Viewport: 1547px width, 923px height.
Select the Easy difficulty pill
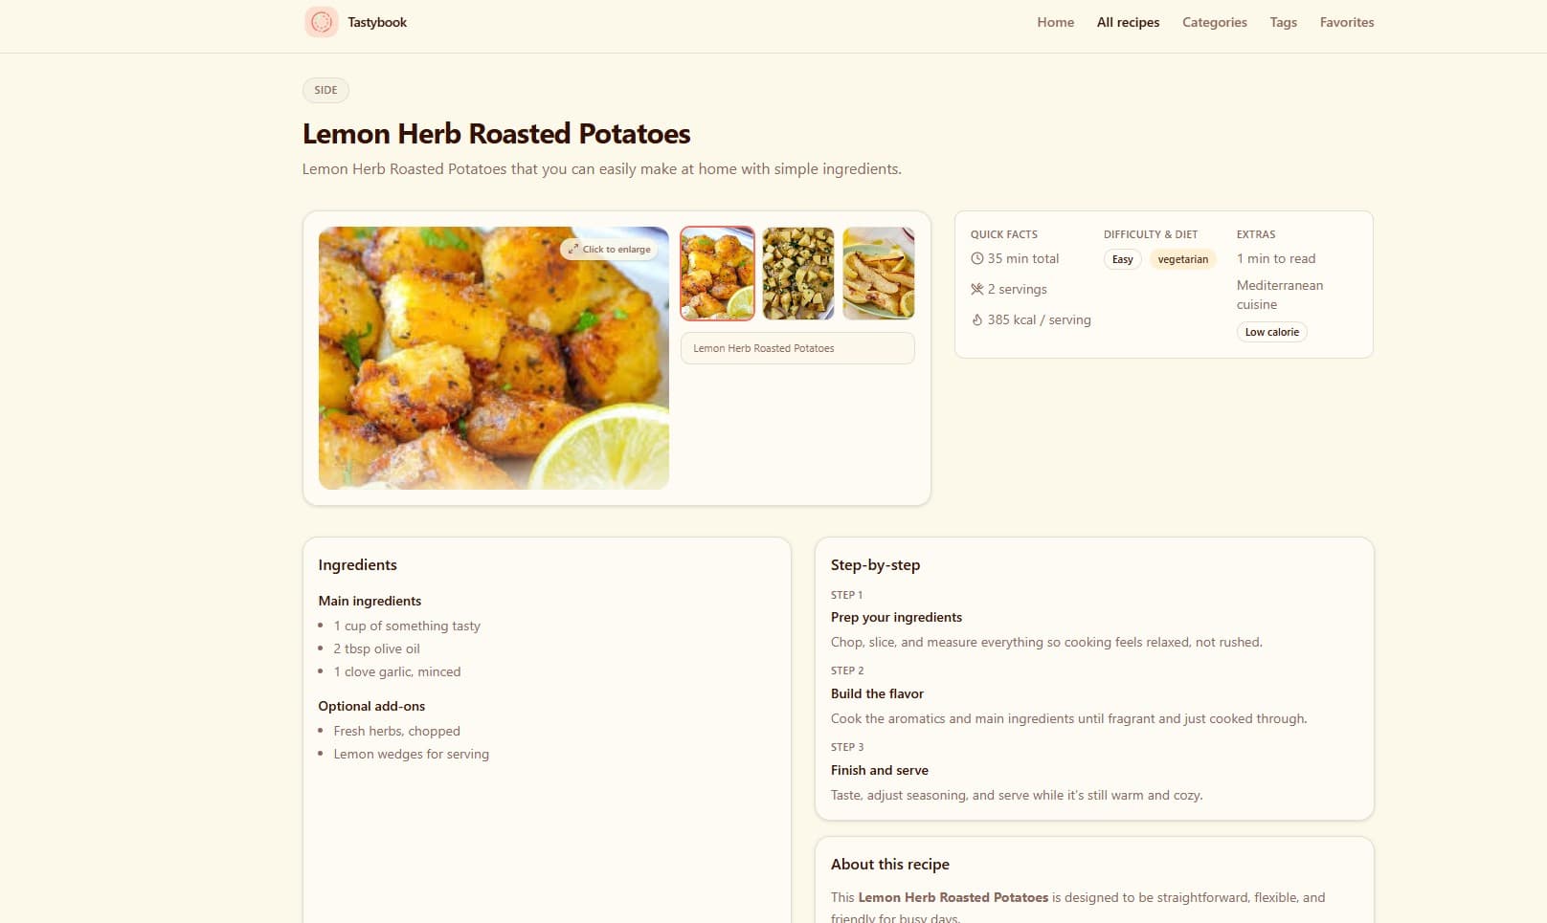pyautogui.click(x=1121, y=258)
